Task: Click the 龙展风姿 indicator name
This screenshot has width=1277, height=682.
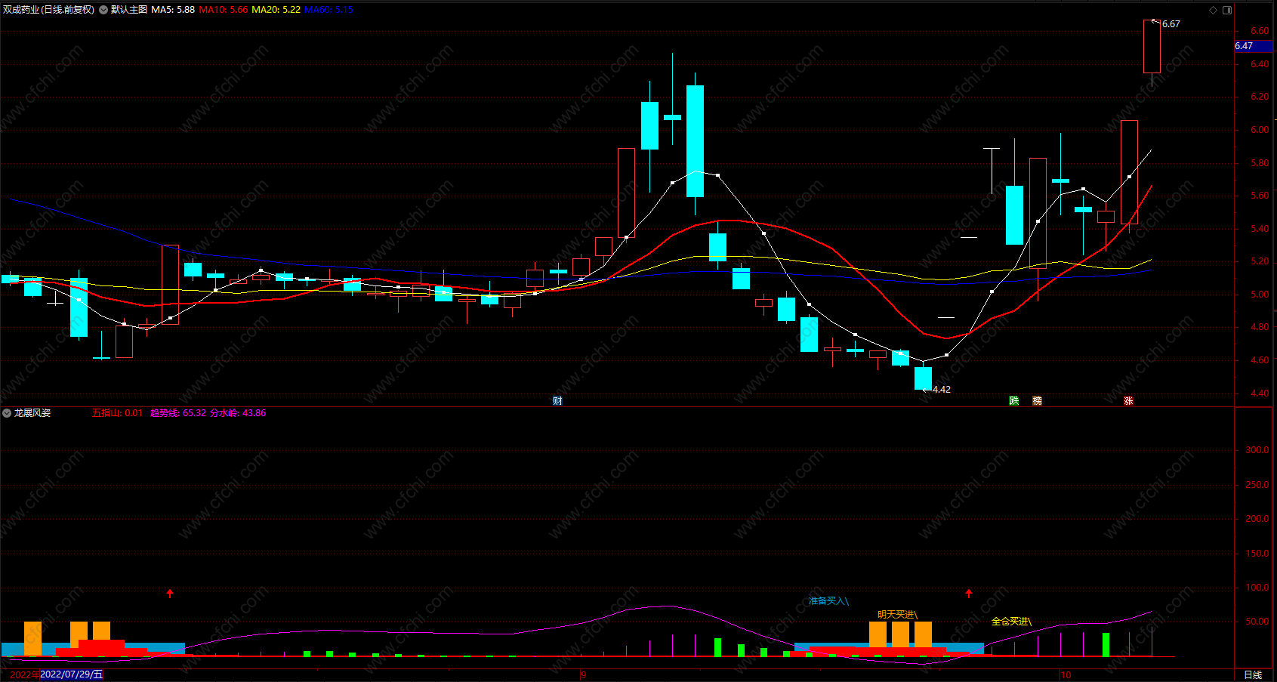Action: [32, 413]
